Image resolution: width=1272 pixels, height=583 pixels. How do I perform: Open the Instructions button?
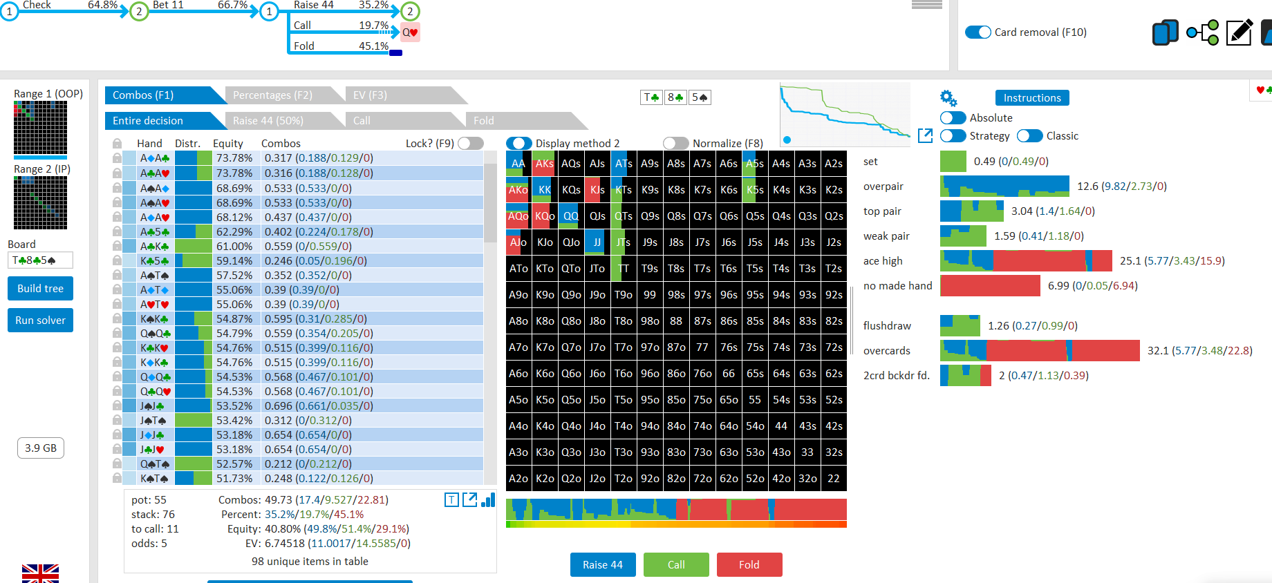[x=1032, y=98]
